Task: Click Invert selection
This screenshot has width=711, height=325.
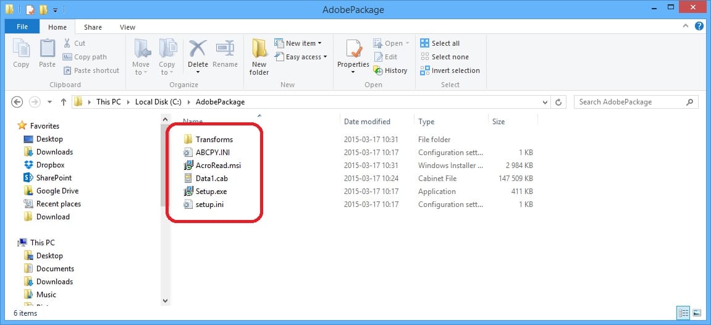Action: [450, 70]
